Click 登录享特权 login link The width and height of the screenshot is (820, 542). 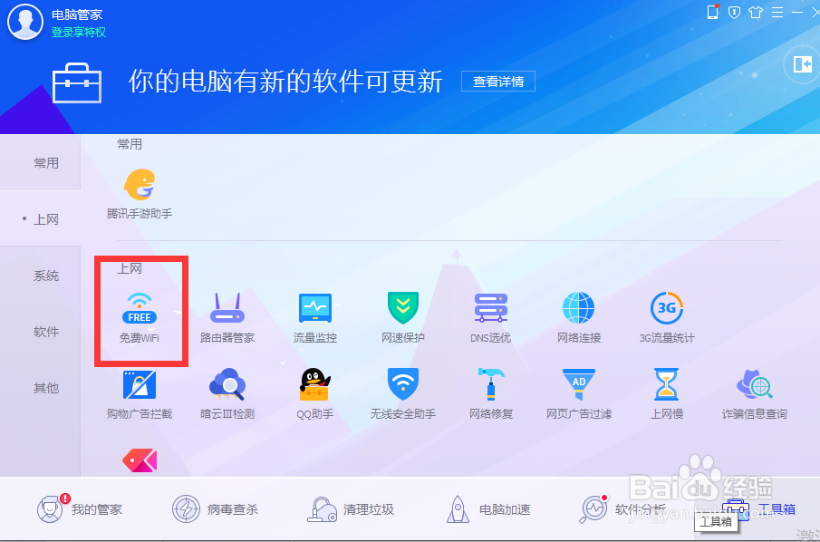80,32
